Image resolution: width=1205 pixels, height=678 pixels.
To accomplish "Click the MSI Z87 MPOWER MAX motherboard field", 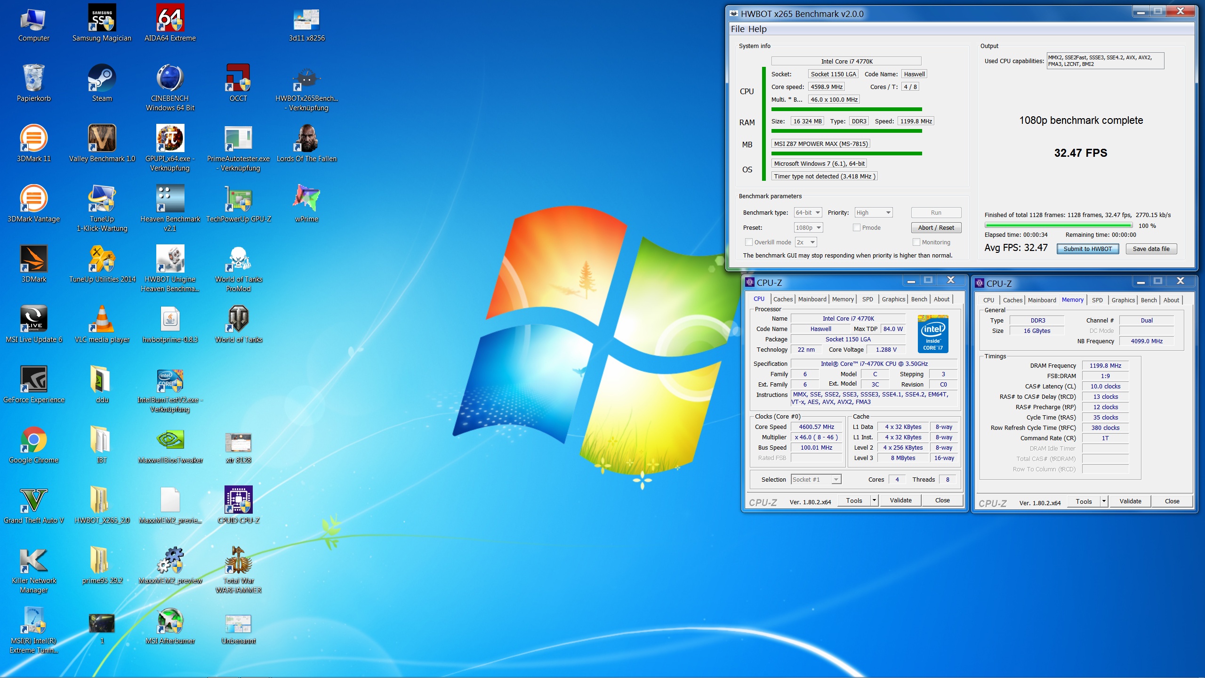I will point(821,144).
